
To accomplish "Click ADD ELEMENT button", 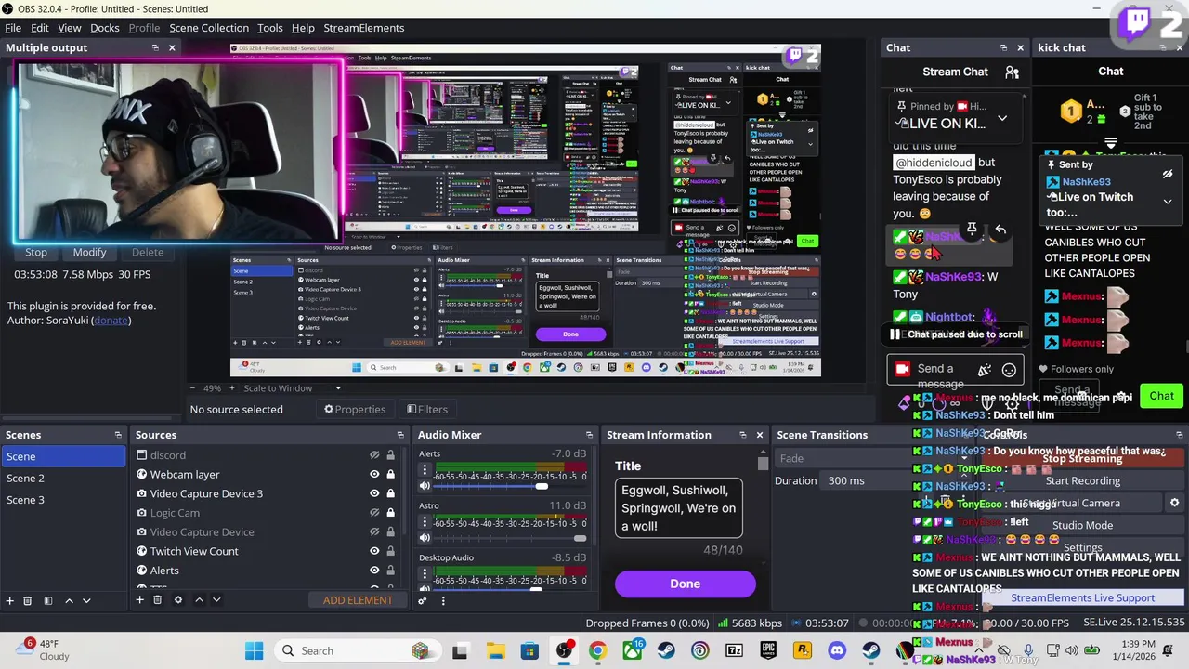I will tap(358, 600).
